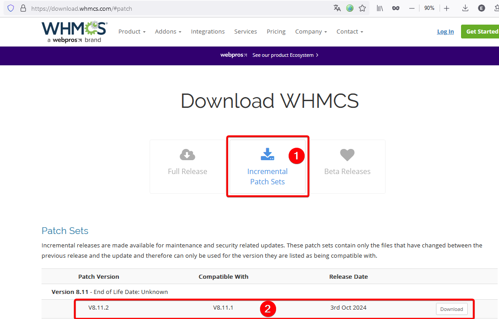Screen dimensions: 499x319
Task: Click the Compatible With column header
Action: point(223,276)
